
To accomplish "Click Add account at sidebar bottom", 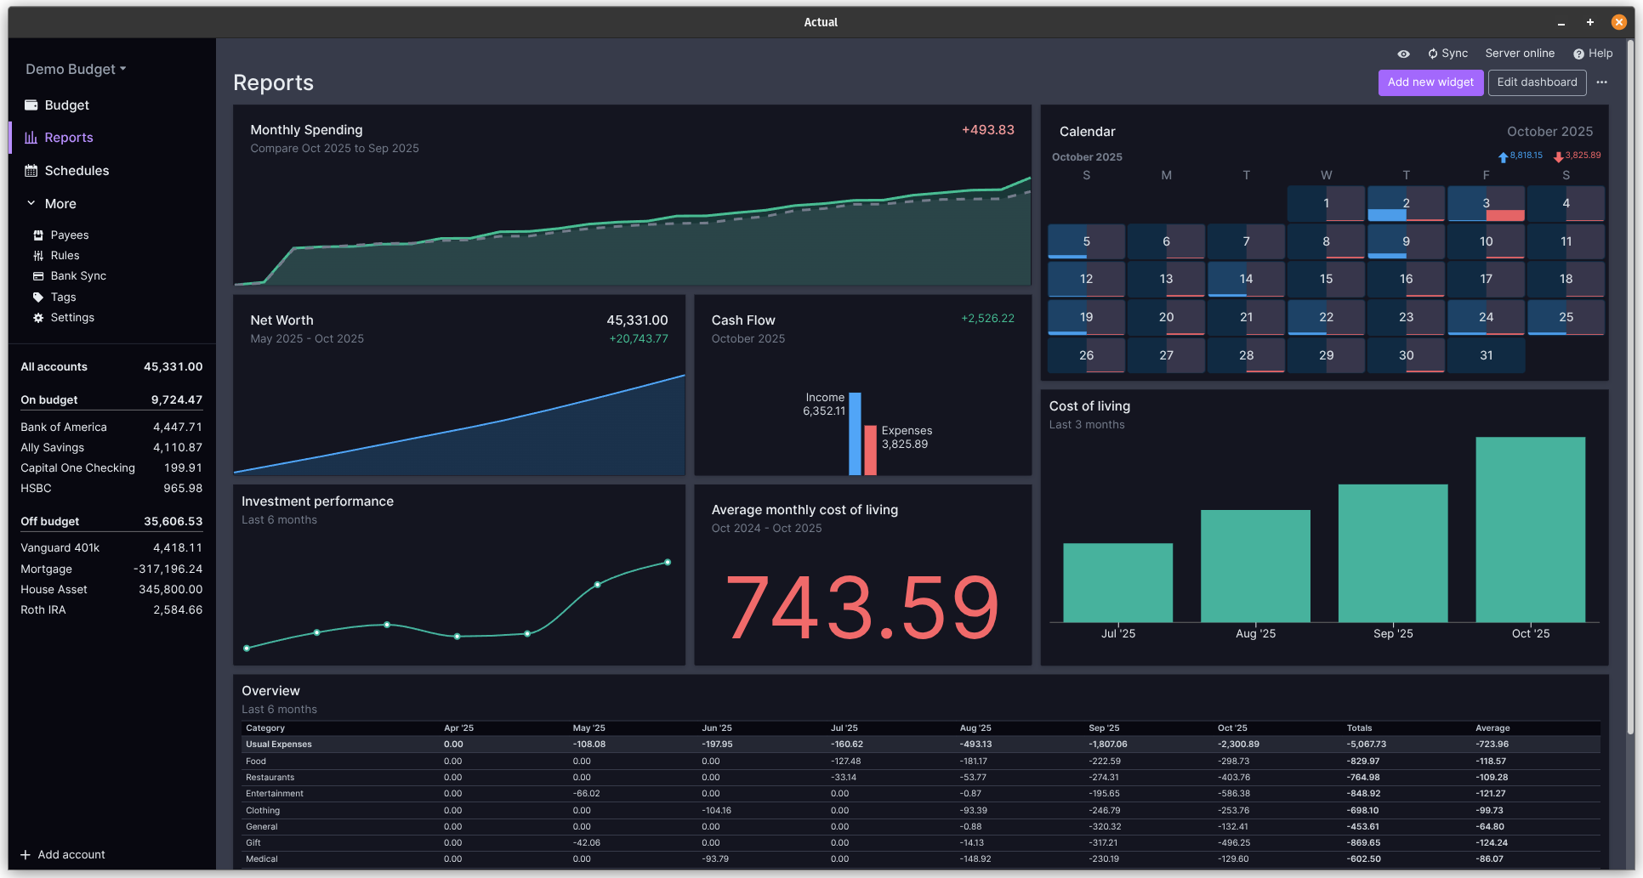I will (x=63, y=855).
